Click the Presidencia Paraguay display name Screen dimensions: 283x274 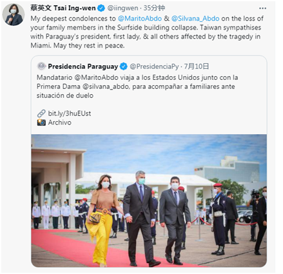[83, 66]
